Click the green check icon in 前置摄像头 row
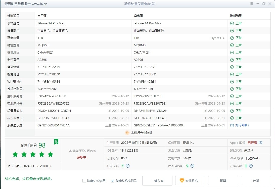Screen dimensions: 275x189 pyautogui.click(x=232, y=118)
